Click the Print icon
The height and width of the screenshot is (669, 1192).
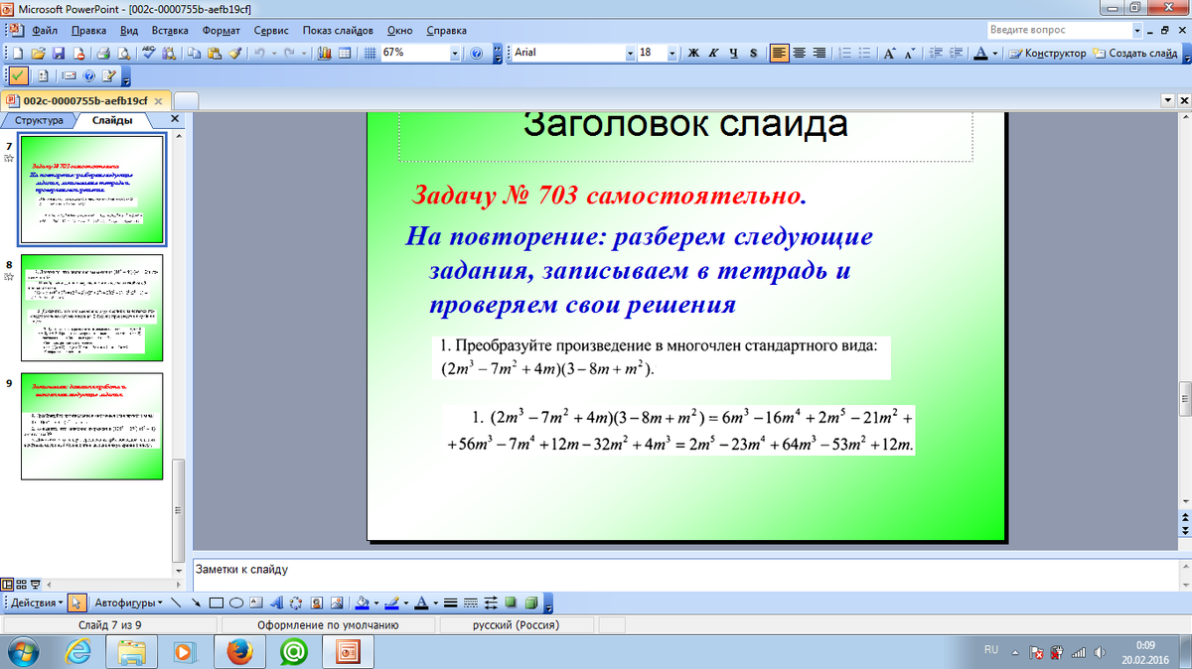coord(102,53)
